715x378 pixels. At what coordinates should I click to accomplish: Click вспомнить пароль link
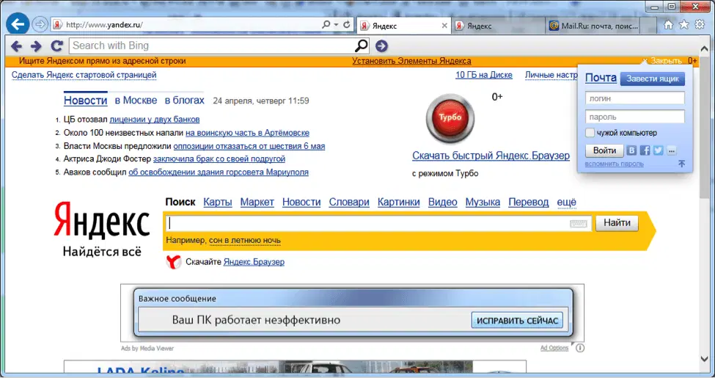[615, 164]
